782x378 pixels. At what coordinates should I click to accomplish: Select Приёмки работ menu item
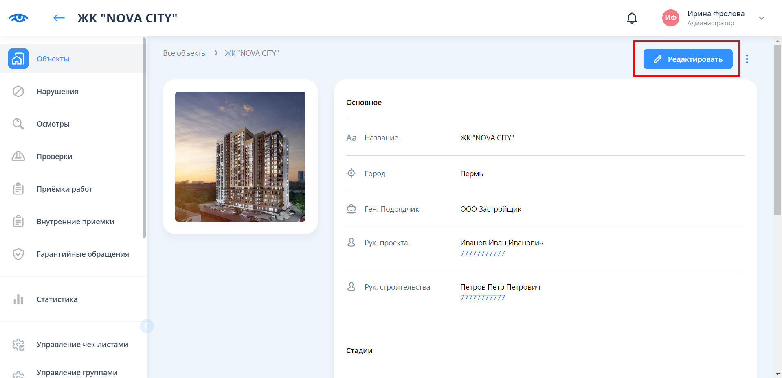coord(64,189)
